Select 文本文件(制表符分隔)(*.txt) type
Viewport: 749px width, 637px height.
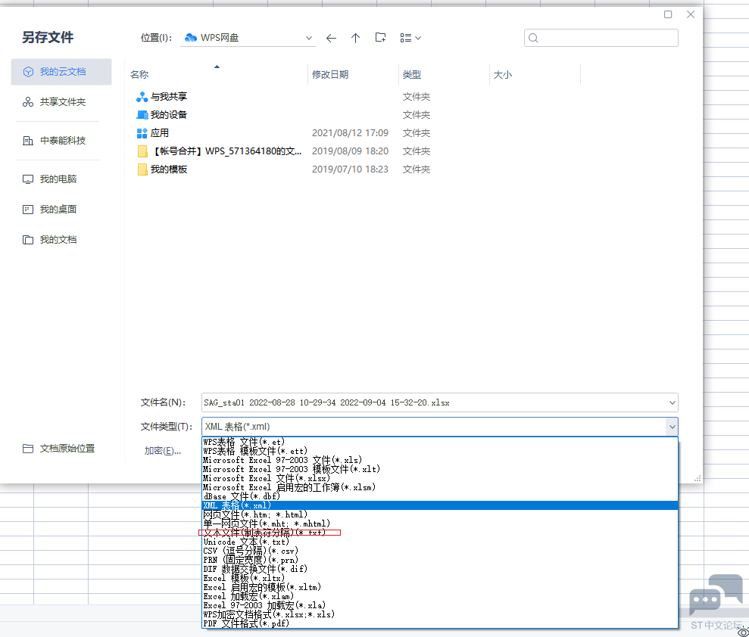[440, 533]
